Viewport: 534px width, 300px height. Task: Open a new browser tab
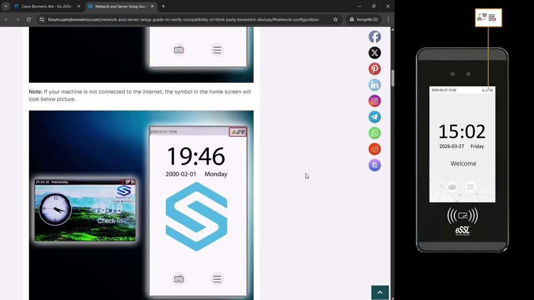coord(163,6)
